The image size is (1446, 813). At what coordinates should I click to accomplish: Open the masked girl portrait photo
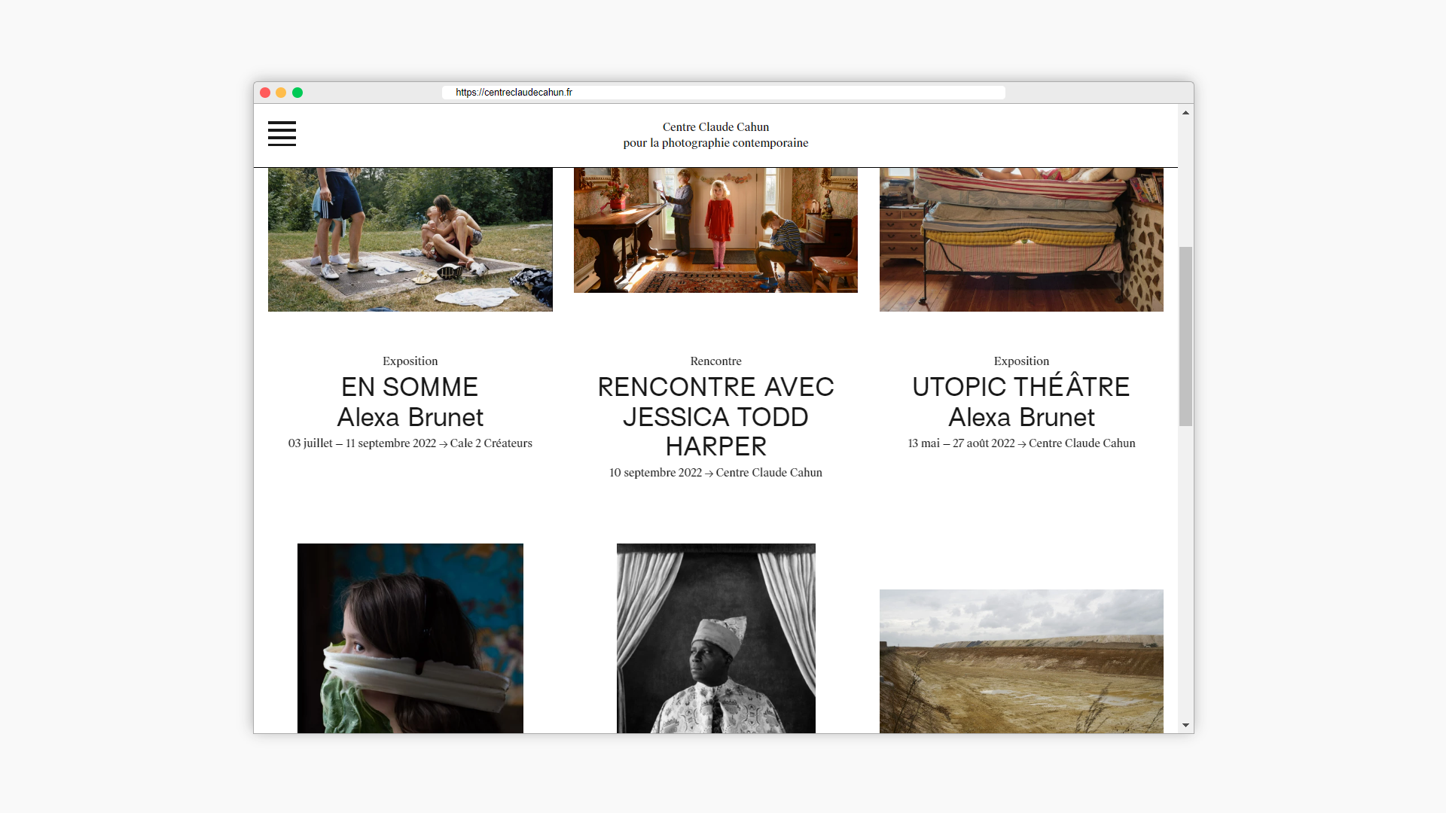point(410,638)
